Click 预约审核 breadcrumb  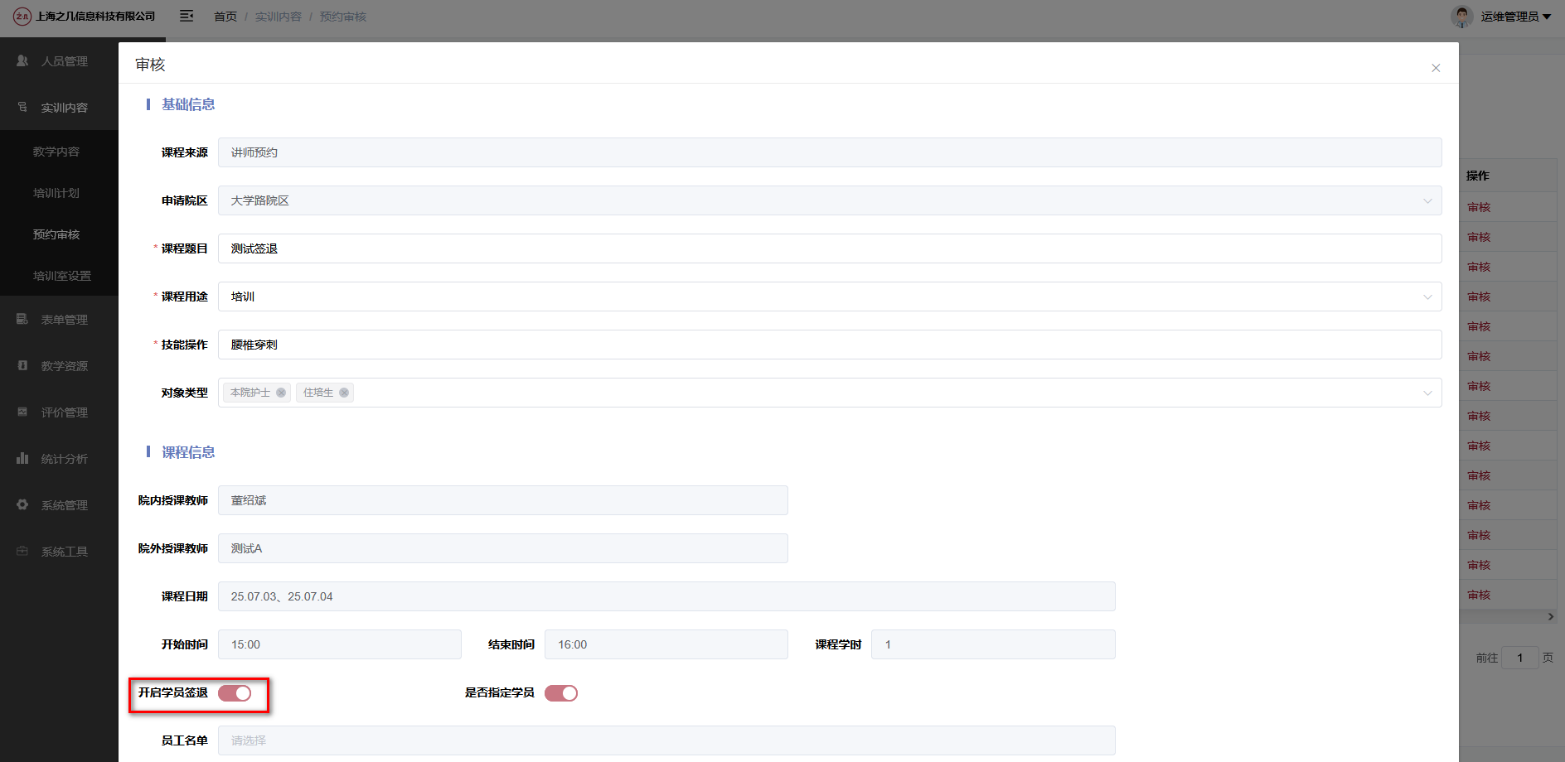point(343,17)
